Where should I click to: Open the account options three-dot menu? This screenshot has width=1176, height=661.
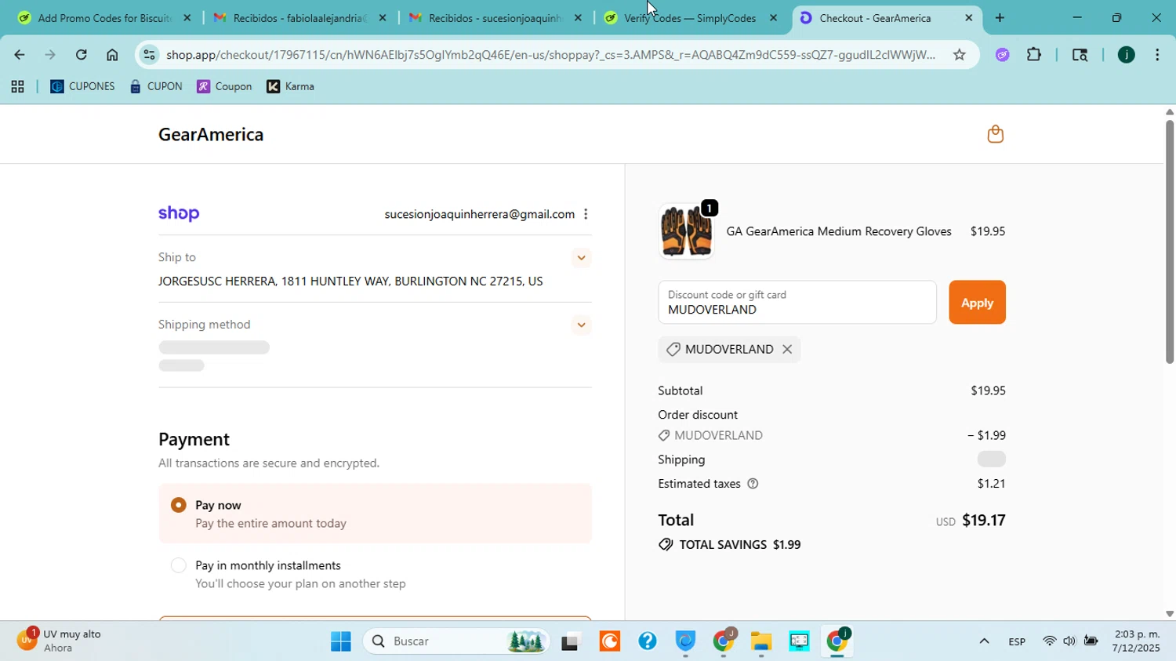pyautogui.click(x=586, y=214)
